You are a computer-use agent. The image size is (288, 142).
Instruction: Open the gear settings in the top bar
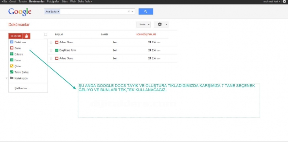point(284,2)
